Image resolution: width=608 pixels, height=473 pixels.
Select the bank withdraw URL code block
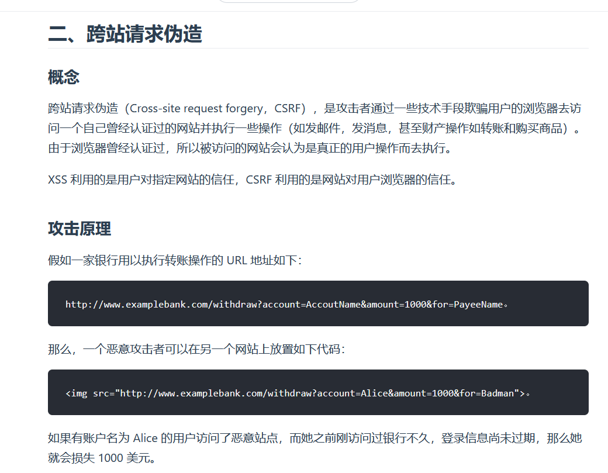pyautogui.click(x=317, y=303)
